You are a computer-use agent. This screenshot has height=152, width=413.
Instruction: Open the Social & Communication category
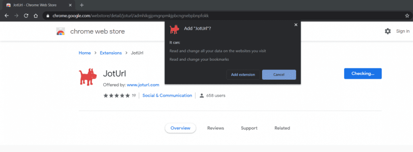(x=167, y=96)
